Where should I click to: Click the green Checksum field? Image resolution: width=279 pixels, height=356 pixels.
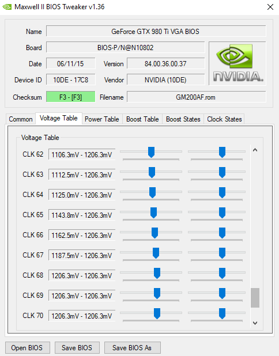click(71, 97)
